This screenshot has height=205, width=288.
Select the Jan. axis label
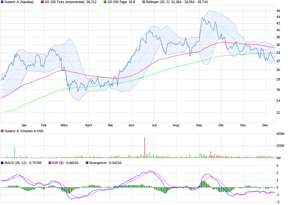pyautogui.click(x=25, y=125)
